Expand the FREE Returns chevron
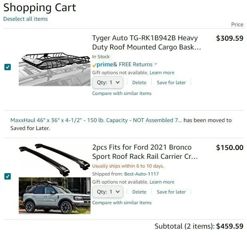Image resolution: width=247 pixels, height=235 pixels. (x=156, y=64)
